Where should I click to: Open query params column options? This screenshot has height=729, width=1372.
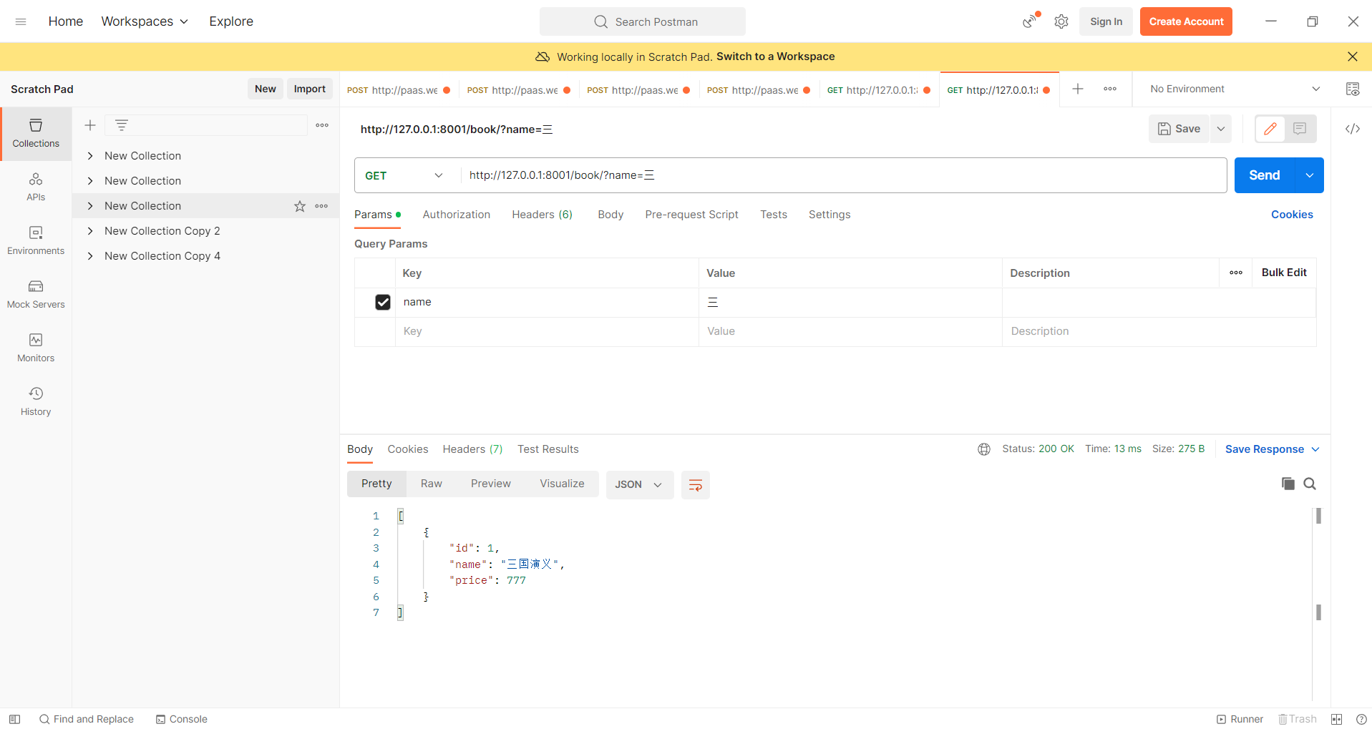1236,273
